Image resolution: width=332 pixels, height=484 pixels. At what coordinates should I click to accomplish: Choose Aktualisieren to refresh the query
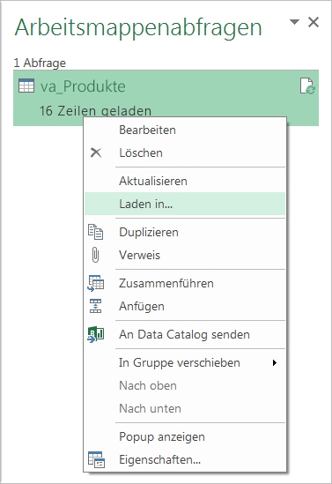(x=185, y=181)
